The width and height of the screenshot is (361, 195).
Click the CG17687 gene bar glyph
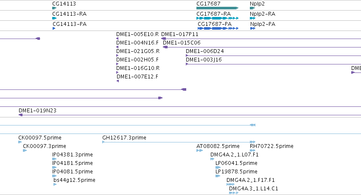pyautogui.click(x=217, y=8)
